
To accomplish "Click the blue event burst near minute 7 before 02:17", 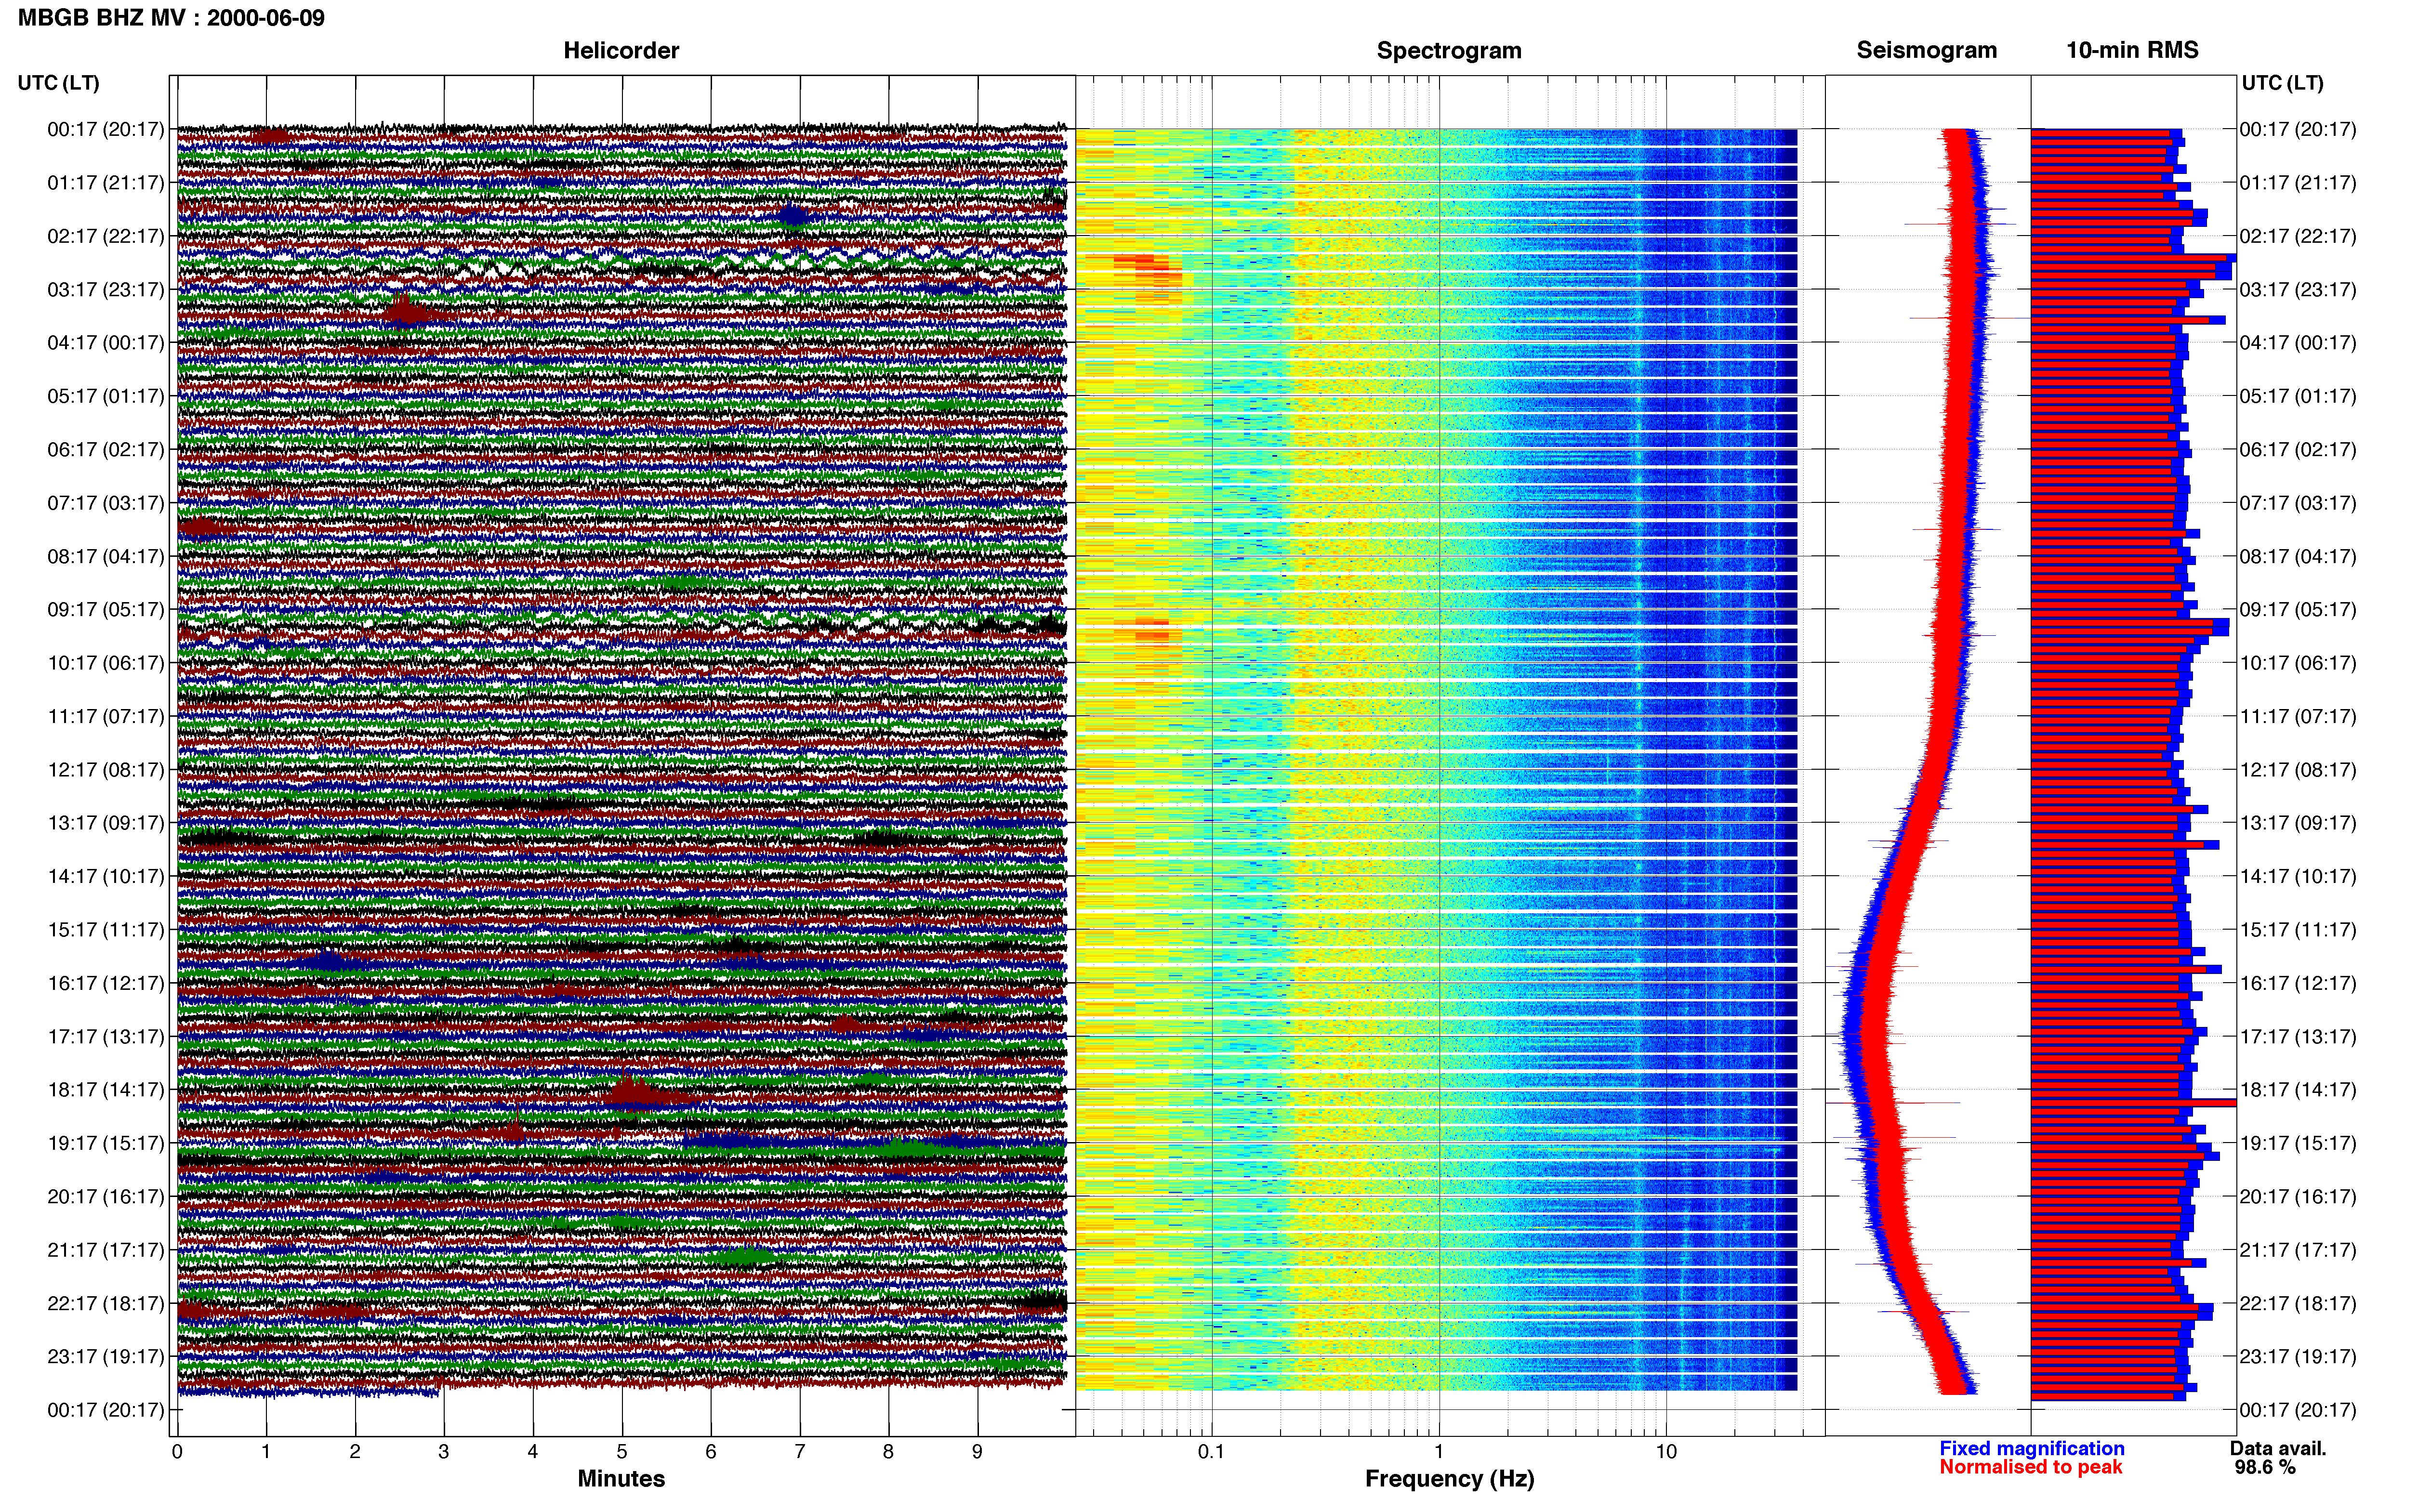I will 793,216.
